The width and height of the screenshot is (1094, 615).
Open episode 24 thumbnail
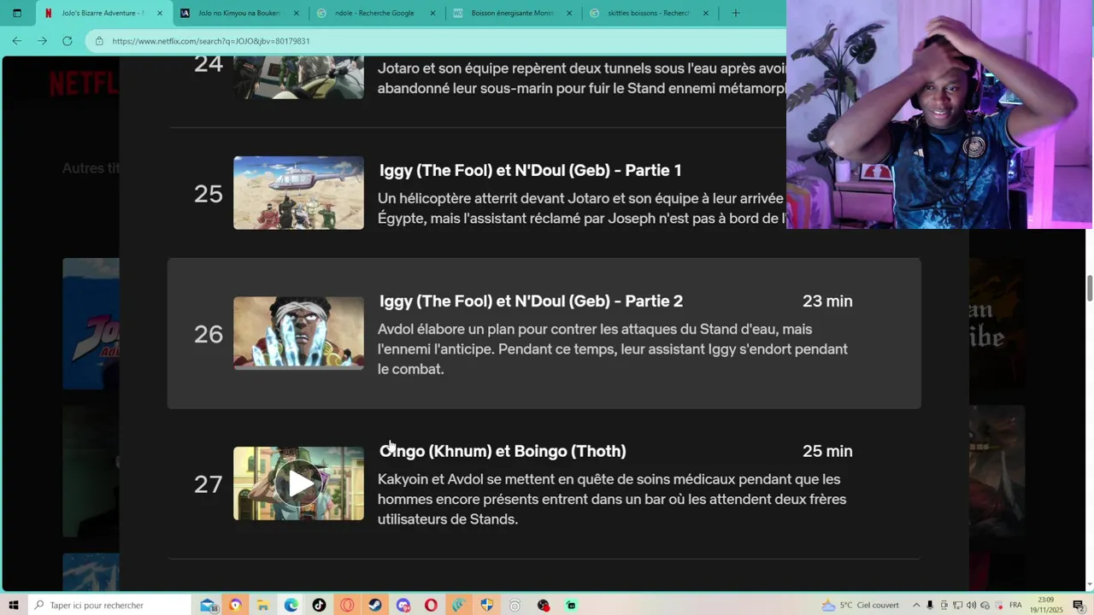298,77
